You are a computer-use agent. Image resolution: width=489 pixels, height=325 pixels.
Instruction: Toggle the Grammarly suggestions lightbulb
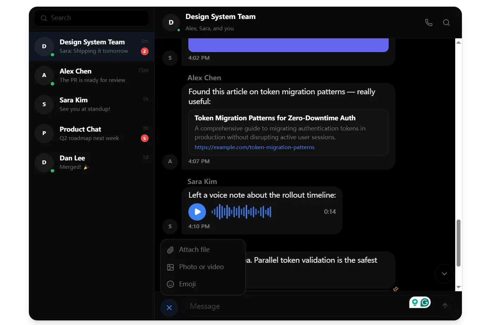point(415,302)
